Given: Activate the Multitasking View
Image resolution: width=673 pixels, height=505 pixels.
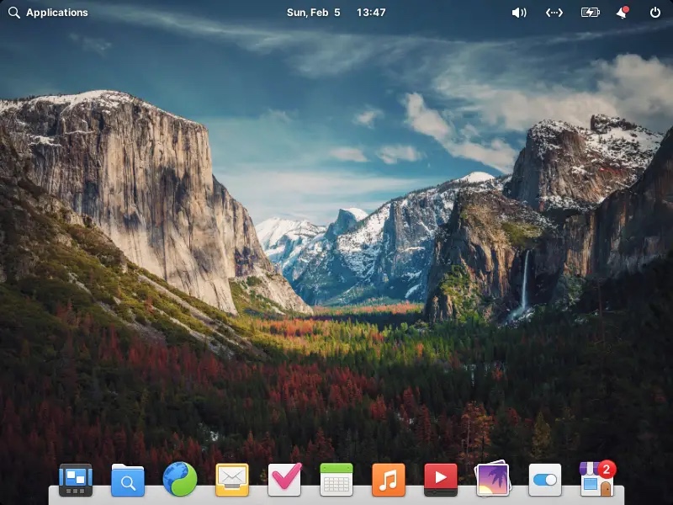Looking at the screenshot, I should (x=76, y=478).
